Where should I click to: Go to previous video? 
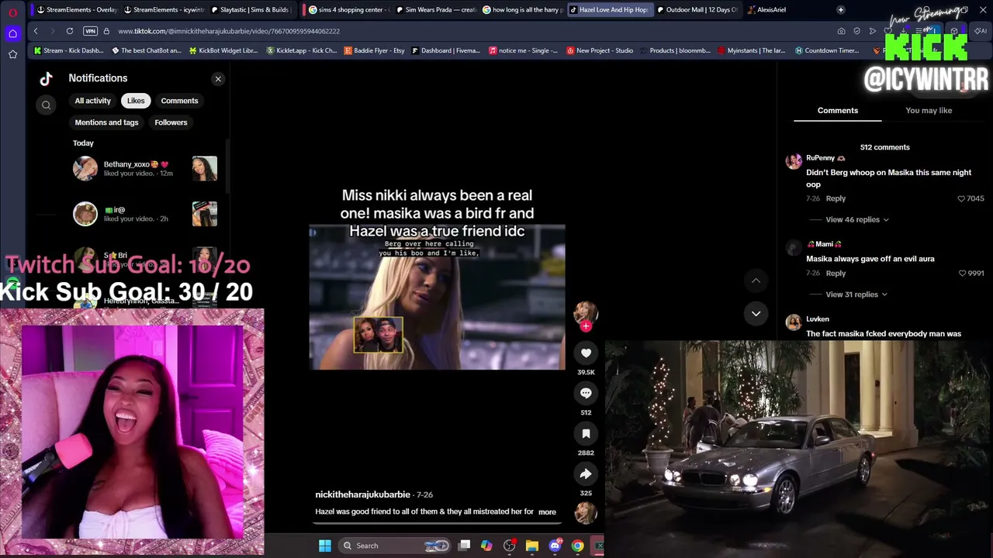coord(756,281)
